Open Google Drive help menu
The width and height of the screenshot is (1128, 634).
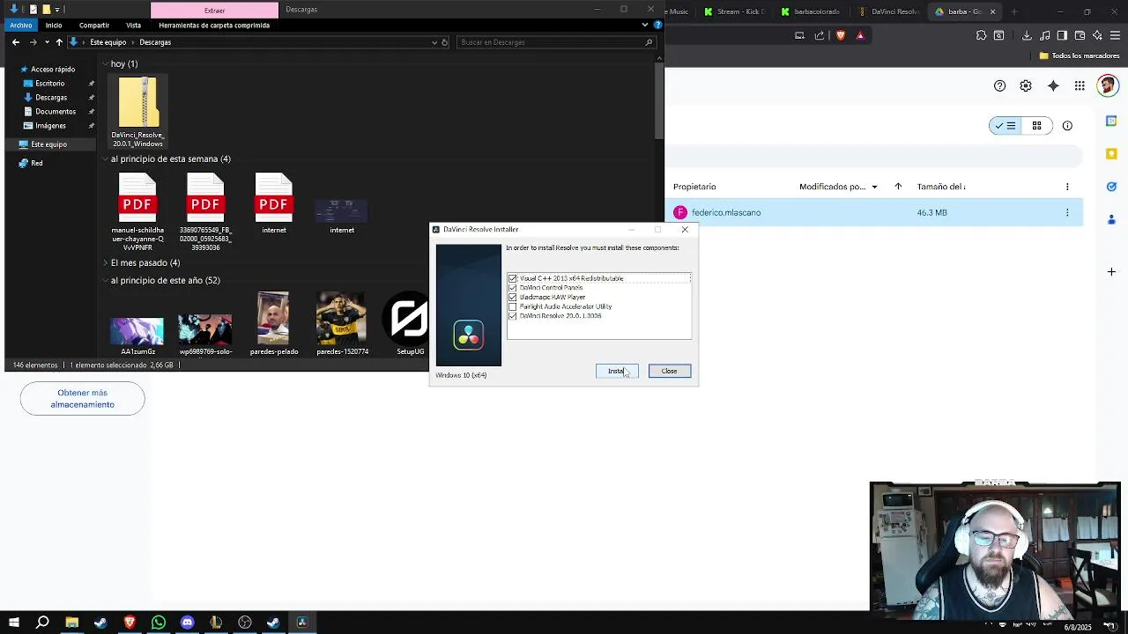coord(999,85)
